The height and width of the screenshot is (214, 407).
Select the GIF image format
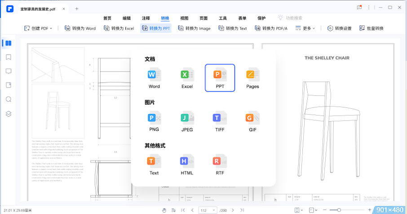pos(252,118)
